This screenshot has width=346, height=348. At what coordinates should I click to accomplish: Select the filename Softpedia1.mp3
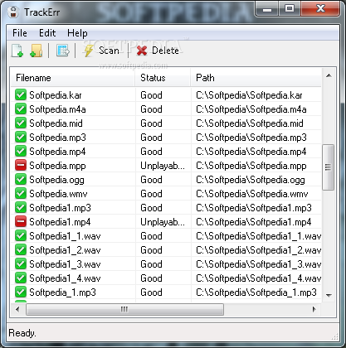(x=61, y=208)
